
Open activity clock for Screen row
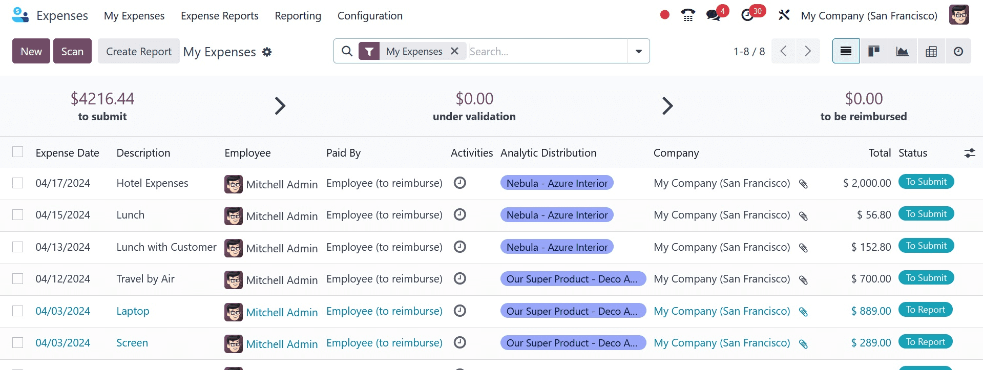click(460, 342)
